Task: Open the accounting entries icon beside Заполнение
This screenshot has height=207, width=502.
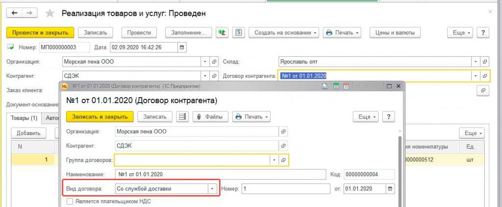Action: 222,32
